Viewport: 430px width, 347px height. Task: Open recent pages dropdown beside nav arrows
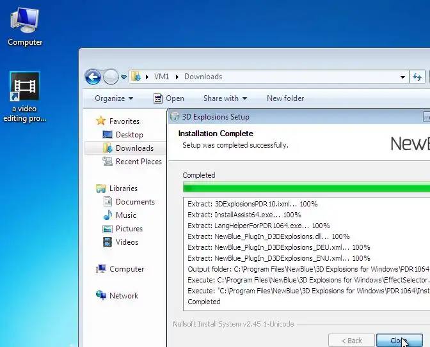tap(123, 77)
